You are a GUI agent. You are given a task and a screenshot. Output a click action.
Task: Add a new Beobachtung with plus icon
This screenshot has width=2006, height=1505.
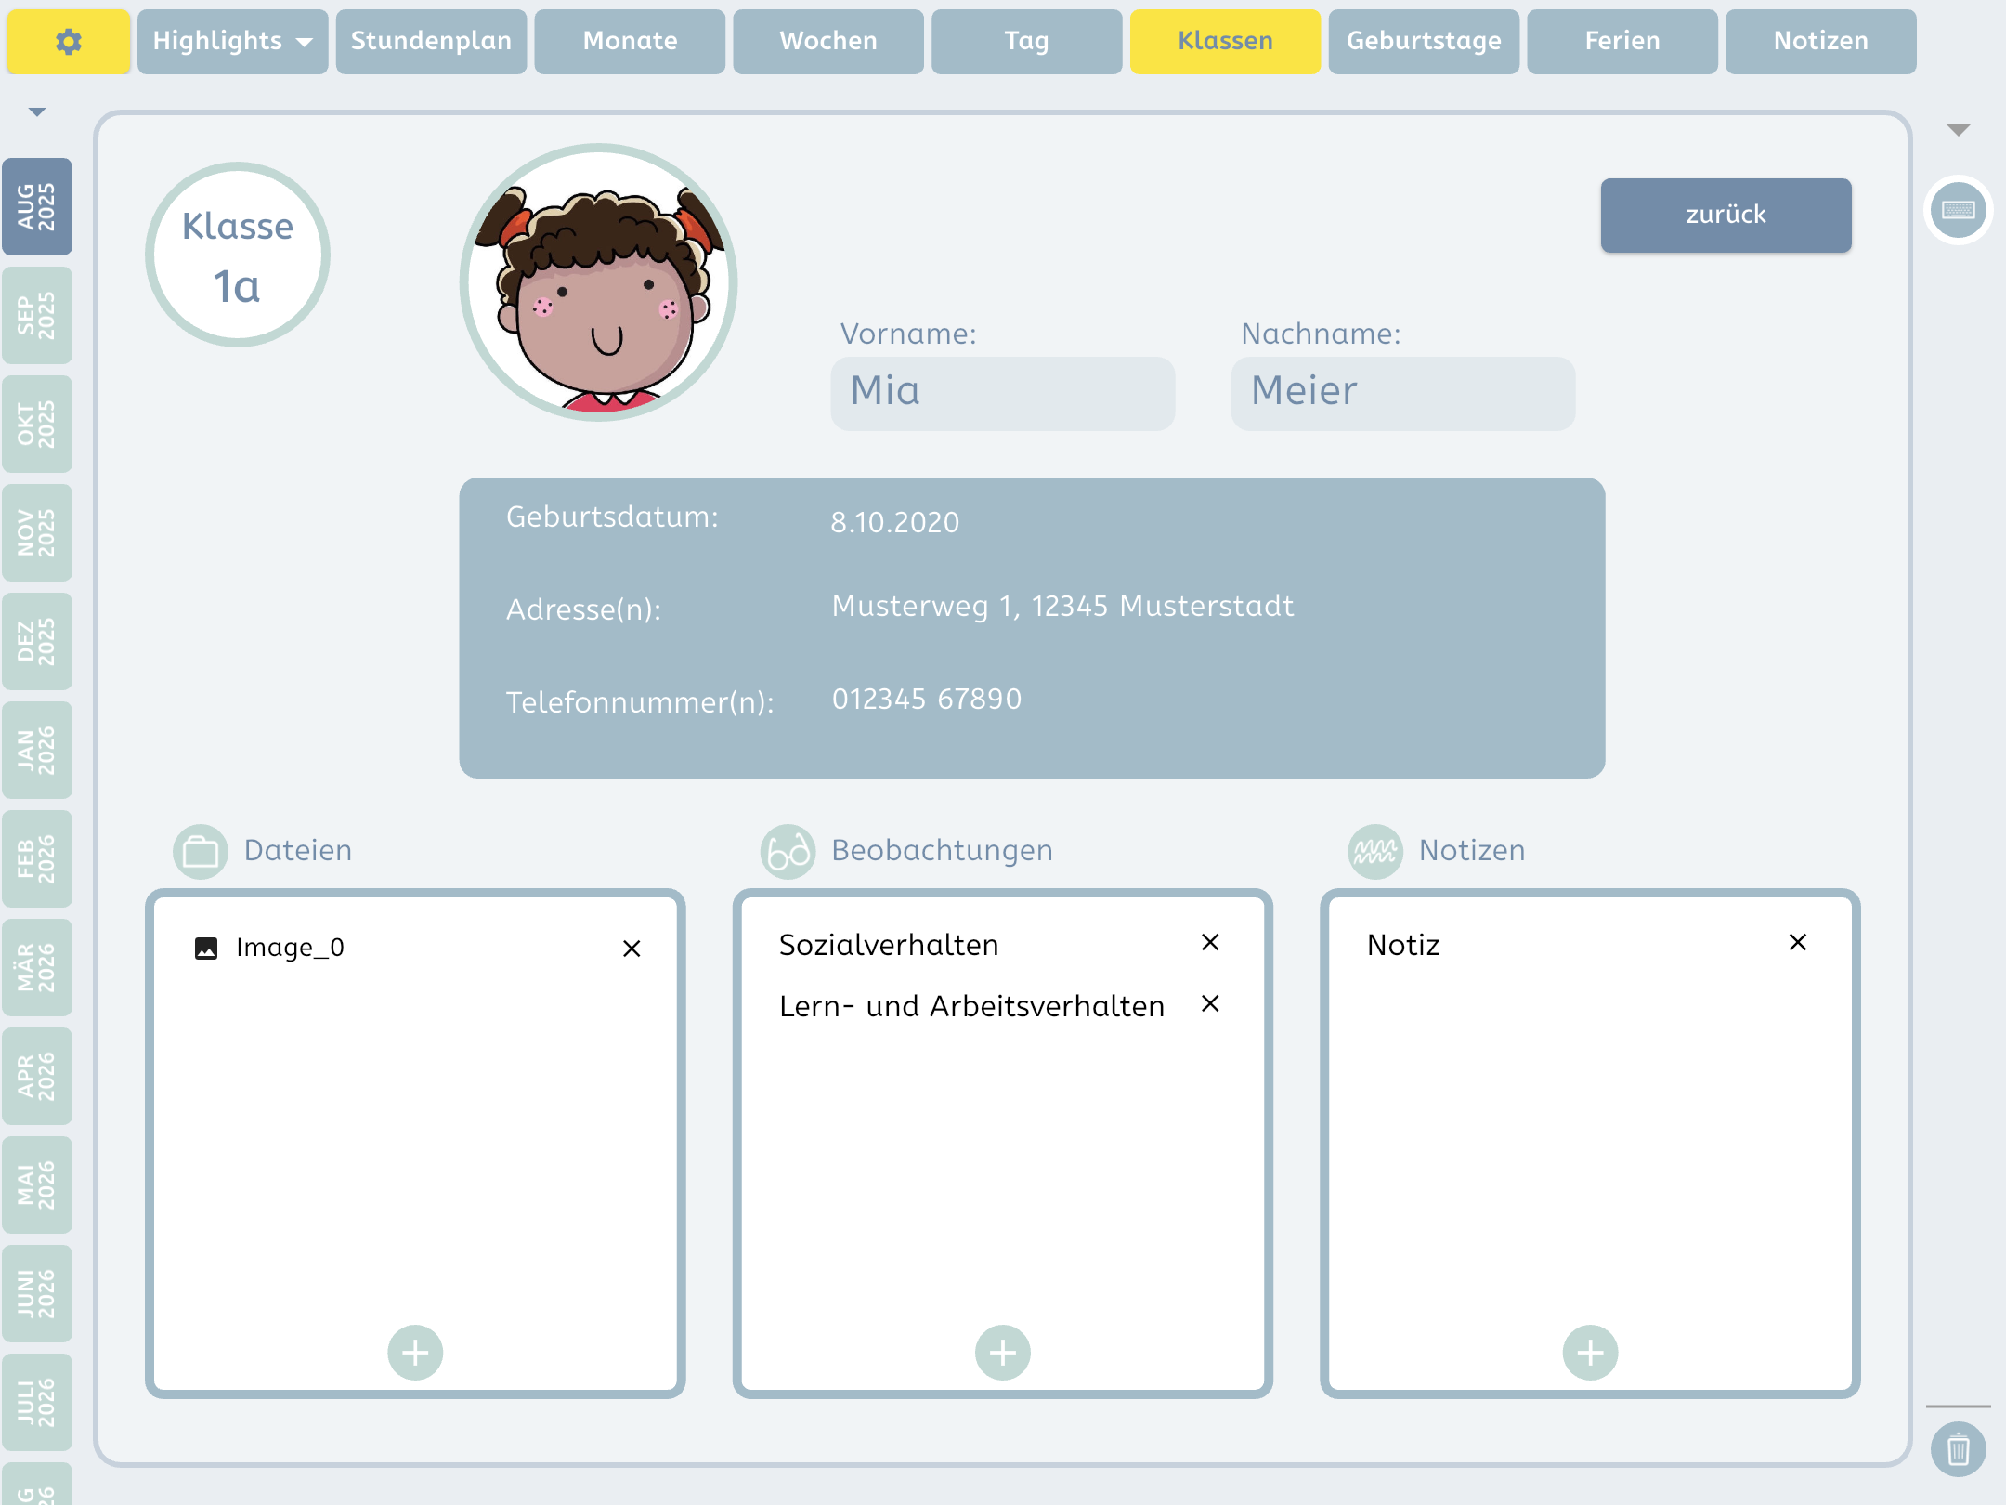(x=1003, y=1353)
